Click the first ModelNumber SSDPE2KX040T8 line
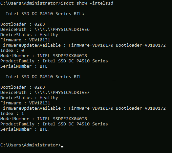172x153 pixels. [44, 56]
